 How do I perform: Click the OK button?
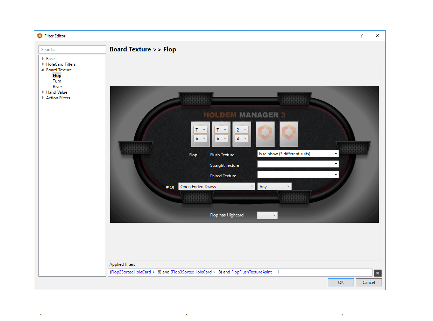(341, 283)
